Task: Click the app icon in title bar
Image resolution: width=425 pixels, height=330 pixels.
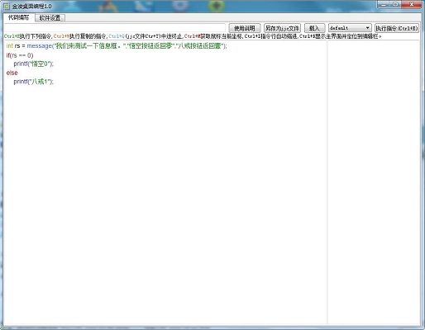Action: (7, 6)
